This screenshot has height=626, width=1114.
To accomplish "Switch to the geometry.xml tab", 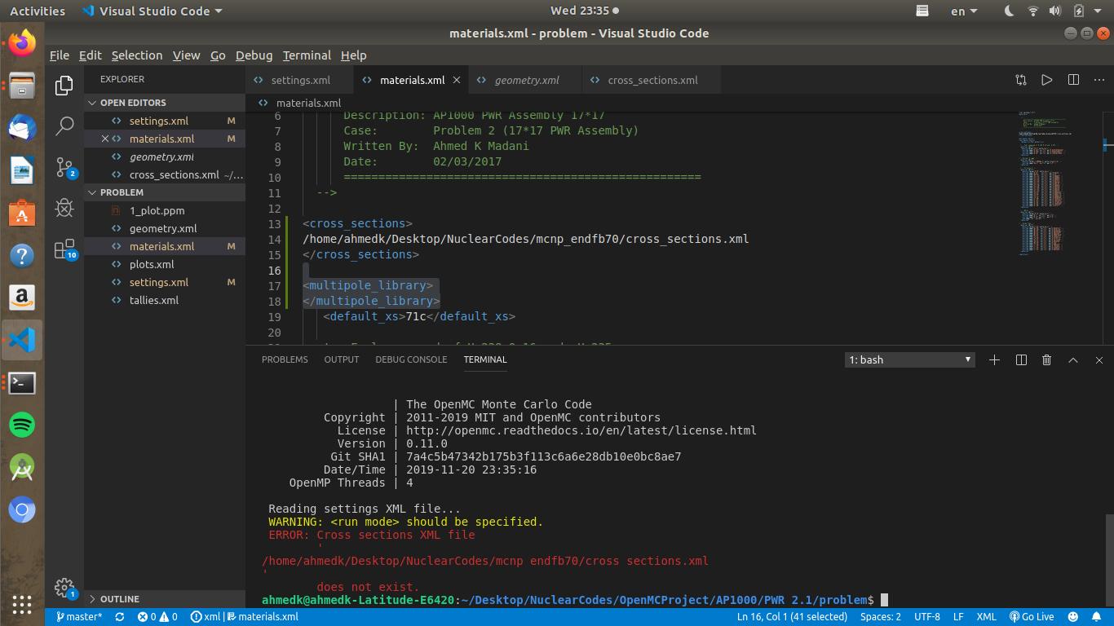I will click(x=526, y=80).
